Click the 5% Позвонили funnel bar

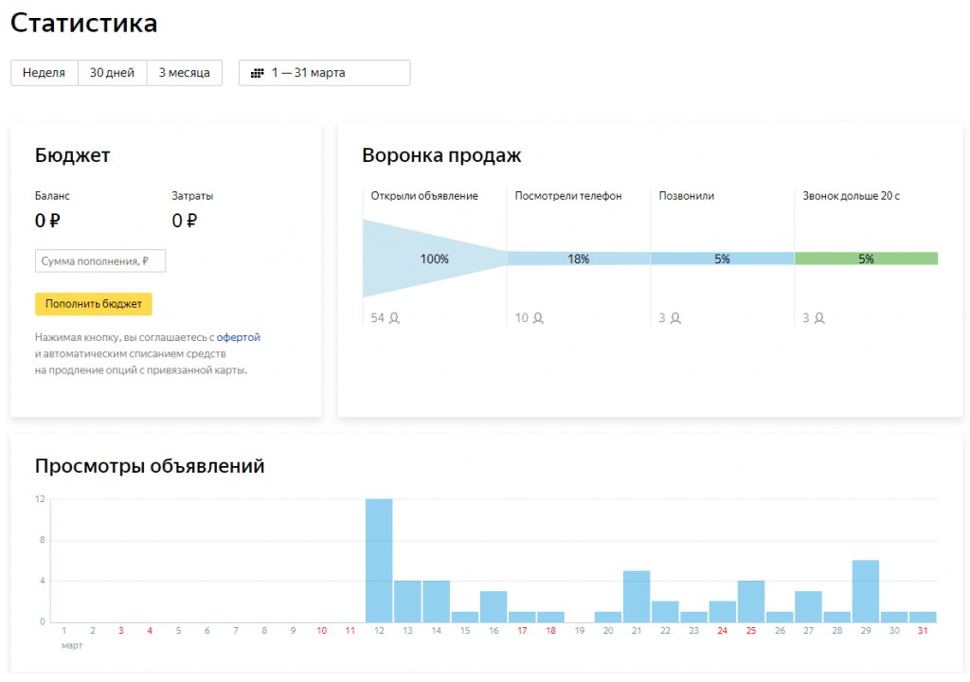pyautogui.click(x=722, y=259)
